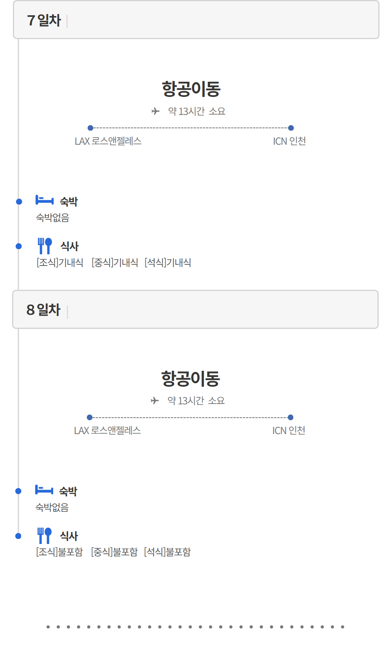Click Day 8 ICN 인천 label
391x657 pixels.
click(x=289, y=431)
